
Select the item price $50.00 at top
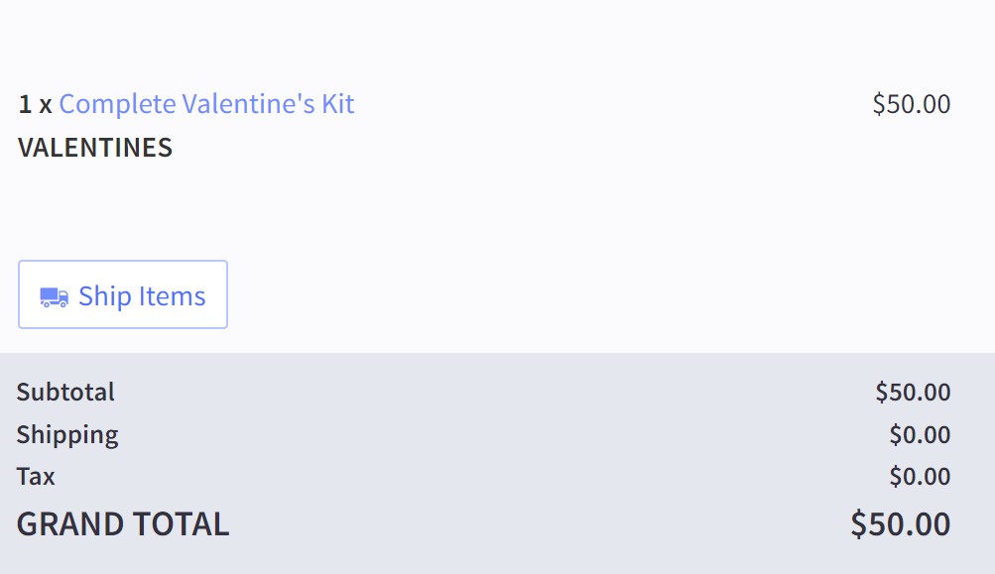pyautogui.click(x=911, y=104)
